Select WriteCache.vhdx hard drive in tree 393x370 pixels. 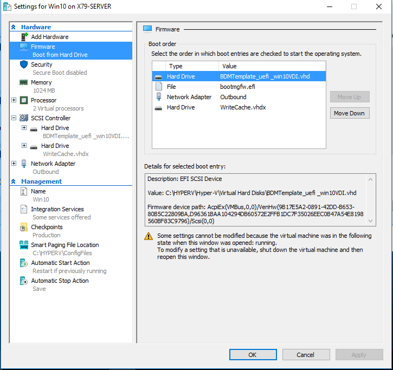(x=55, y=146)
